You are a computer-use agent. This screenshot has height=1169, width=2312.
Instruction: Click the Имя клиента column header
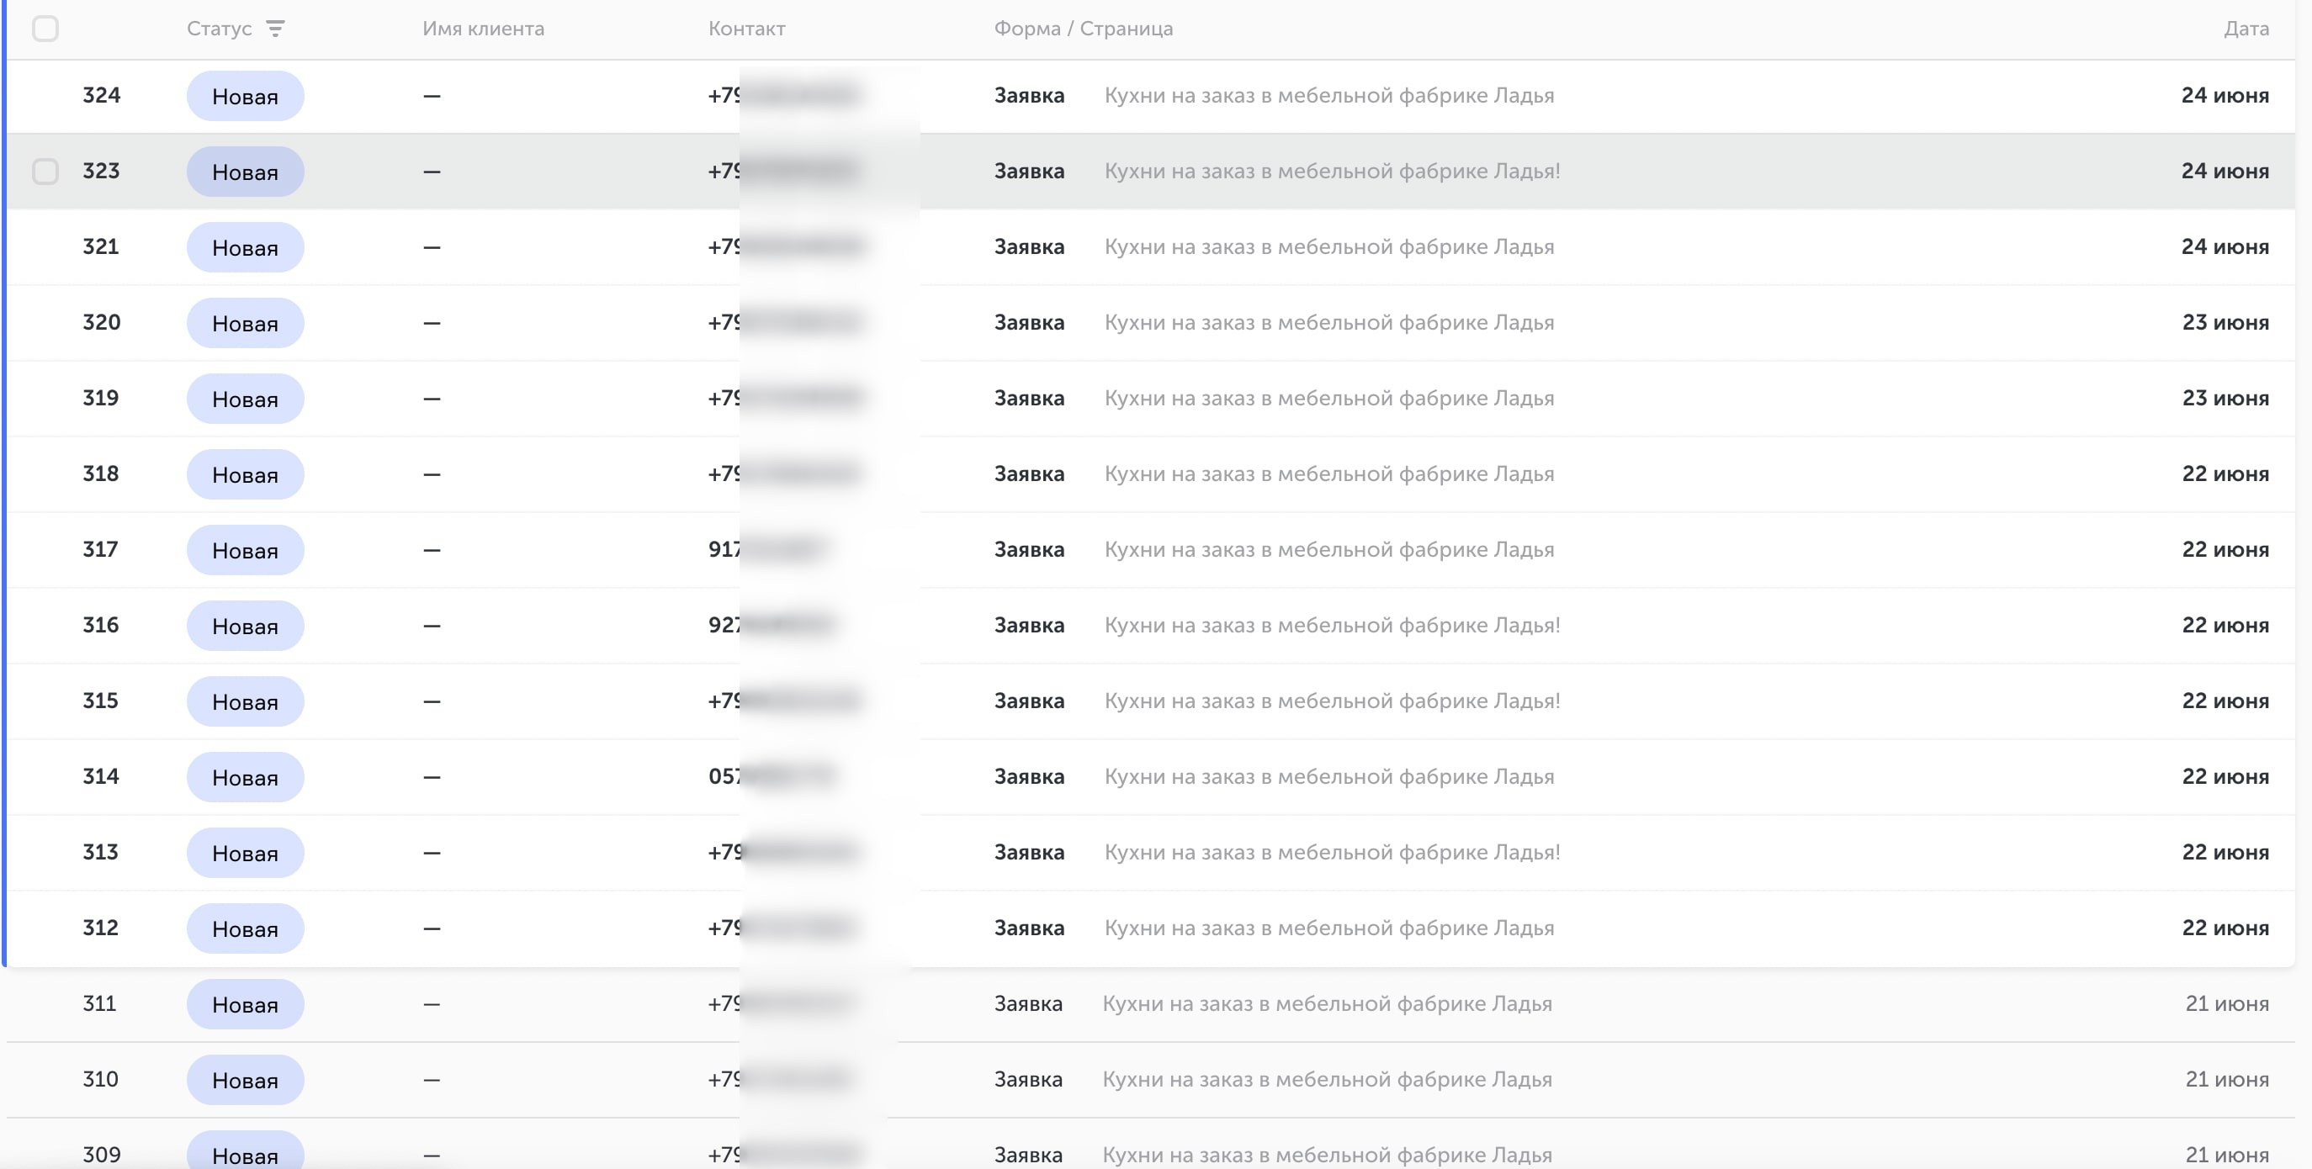coord(483,29)
